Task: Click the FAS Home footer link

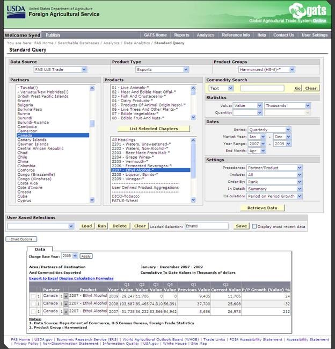Action: [x=20, y=339]
